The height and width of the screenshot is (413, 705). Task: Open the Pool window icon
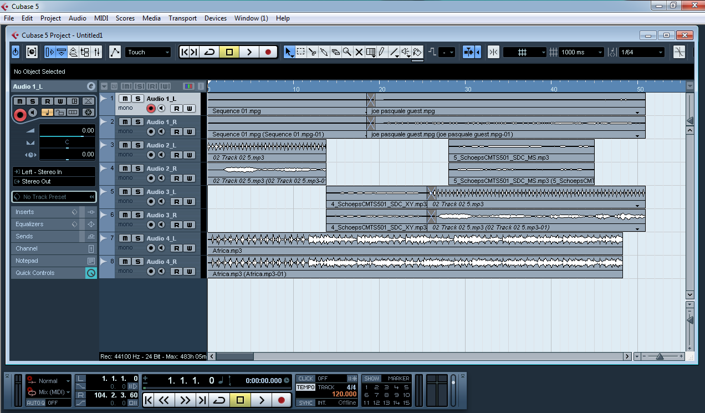[85, 52]
